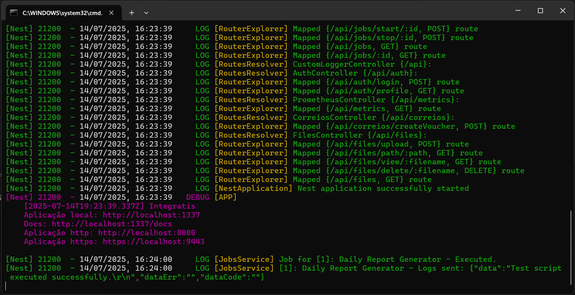The image size is (575, 295).
Task: Select the C:\WINDOWS\system32\cmd tab
Action: (x=62, y=13)
